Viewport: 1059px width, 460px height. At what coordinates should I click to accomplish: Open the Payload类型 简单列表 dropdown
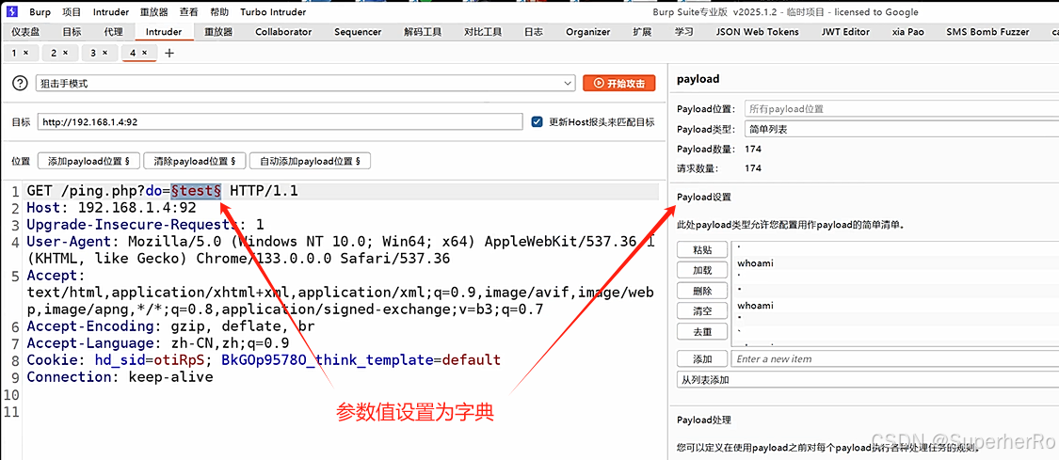(902, 130)
